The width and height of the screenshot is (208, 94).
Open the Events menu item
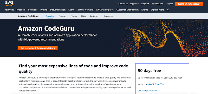point(145,10)
